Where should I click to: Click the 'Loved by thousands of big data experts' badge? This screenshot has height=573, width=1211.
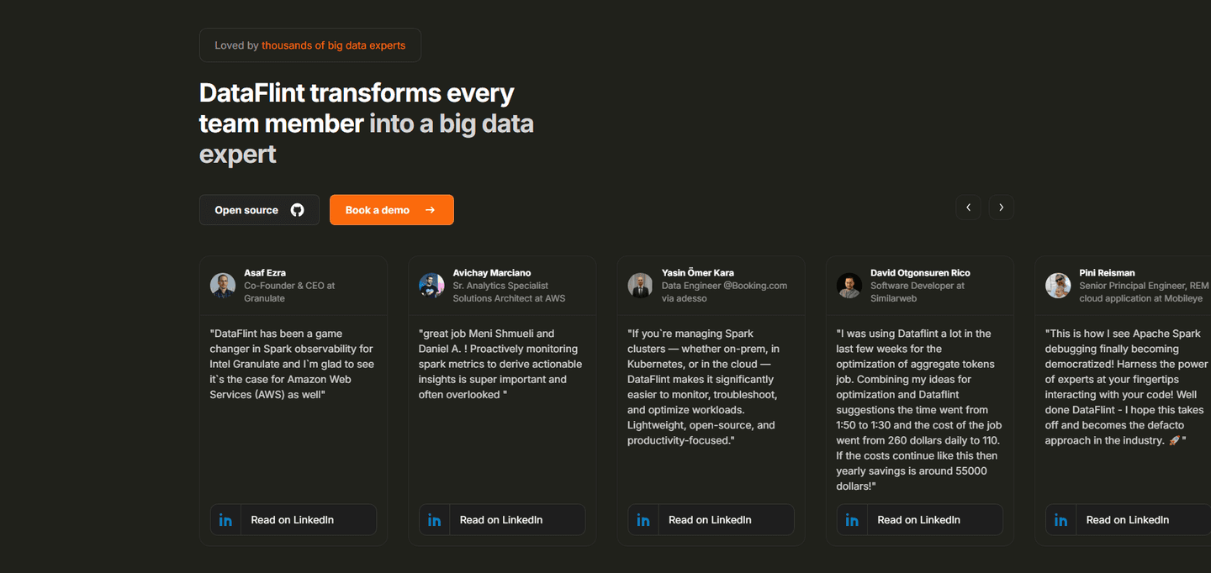[310, 45]
